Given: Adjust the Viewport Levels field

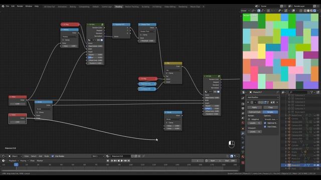Looking at the screenshot, I should click(x=254, y=131).
